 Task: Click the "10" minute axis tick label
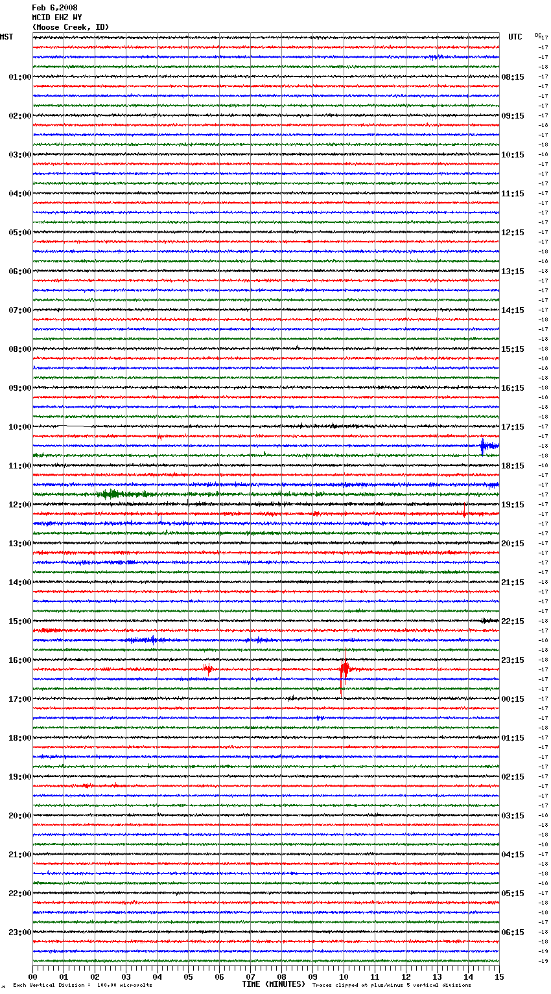coord(344,976)
